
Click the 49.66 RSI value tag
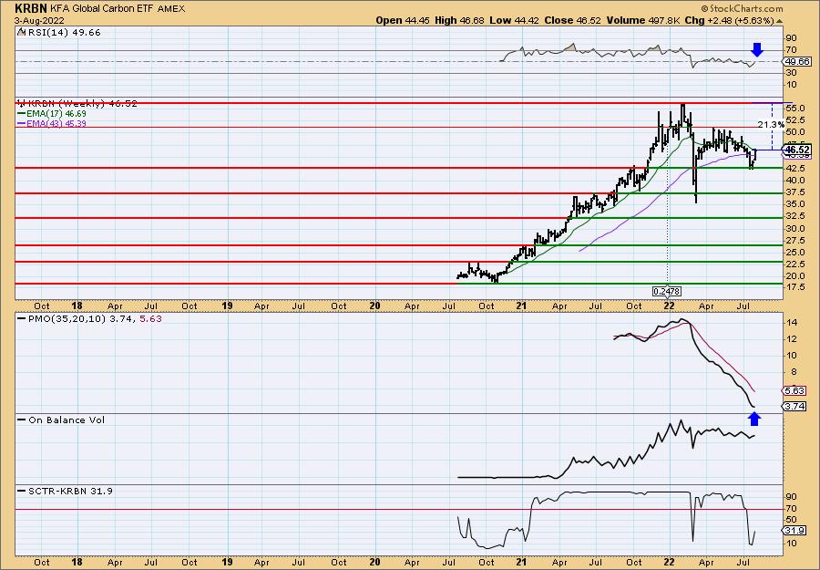click(798, 62)
